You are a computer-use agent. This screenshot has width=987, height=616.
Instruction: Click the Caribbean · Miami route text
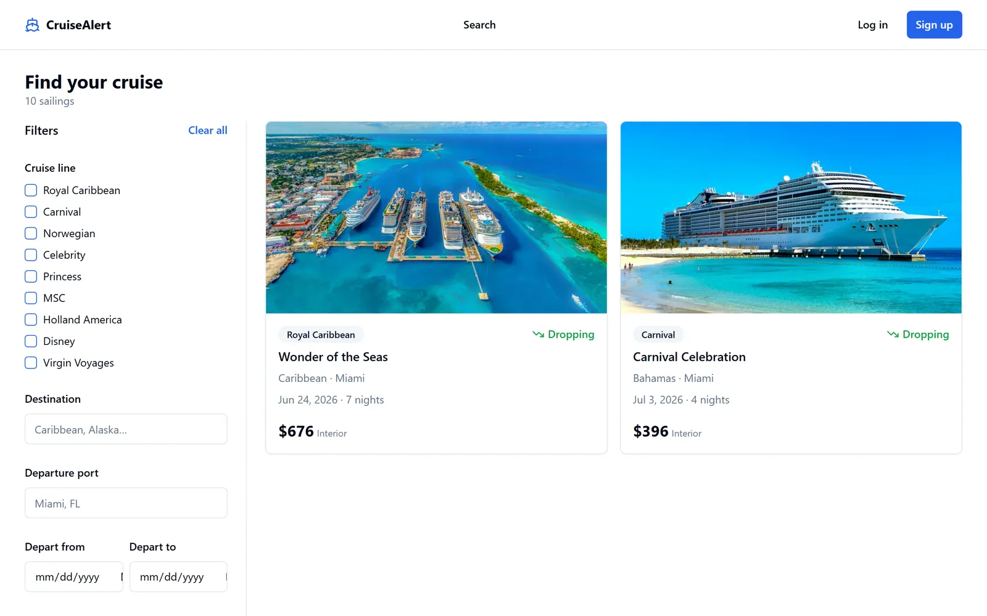tap(321, 378)
